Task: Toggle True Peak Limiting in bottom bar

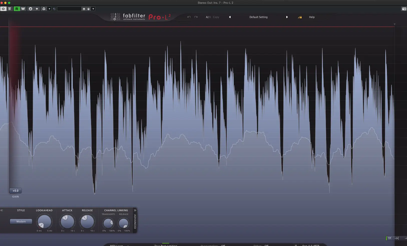Action: click(x=166, y=245)
